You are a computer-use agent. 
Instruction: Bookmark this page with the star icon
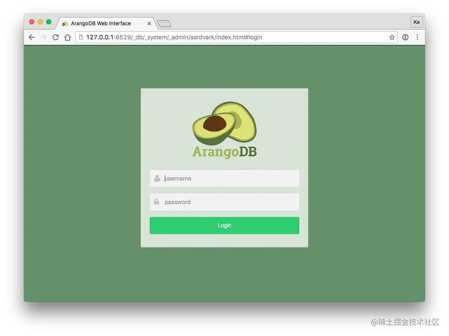tap(392, 37)
